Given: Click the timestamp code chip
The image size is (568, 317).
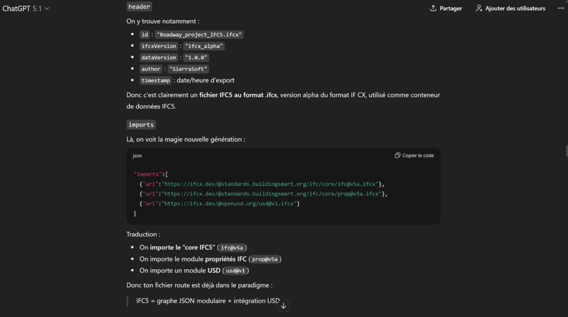Looking at the screenshot, I should pos(156,80).
